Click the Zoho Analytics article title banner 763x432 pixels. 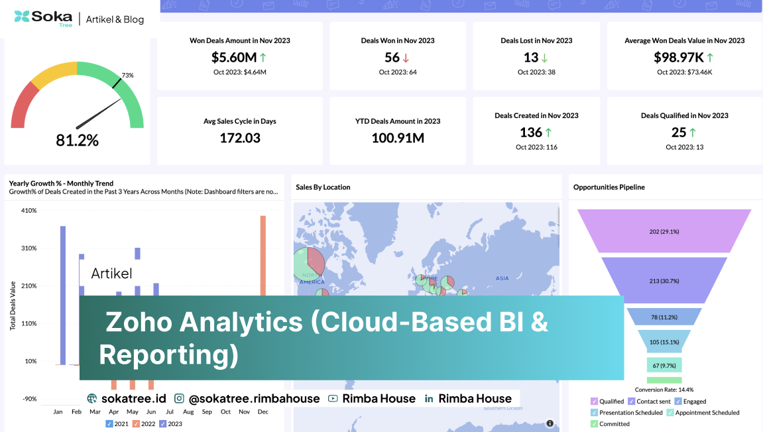coord(351,338)
